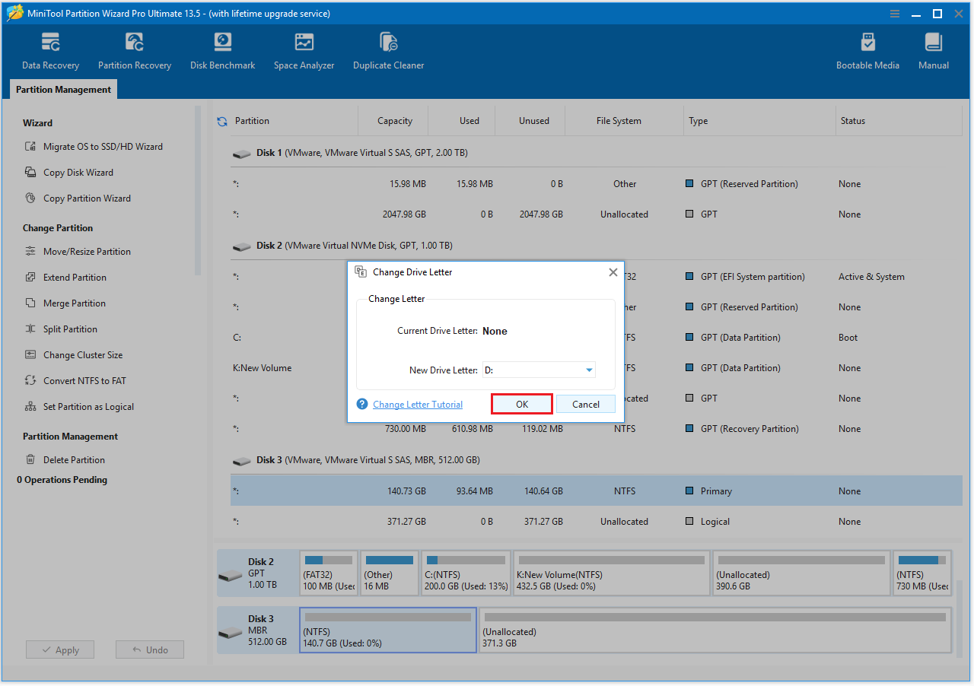Screen dimensions: 974x686
Task: Open the Space Analyzer
Action: pyautogui.click(x=304, y=49)
